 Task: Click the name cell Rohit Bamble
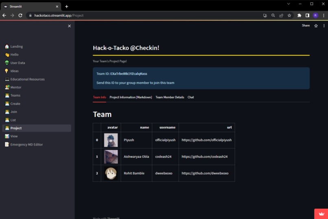136,173
